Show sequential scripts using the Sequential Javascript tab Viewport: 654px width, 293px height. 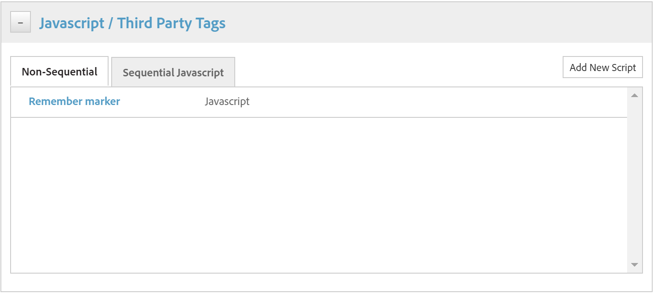tap(173, 72)
